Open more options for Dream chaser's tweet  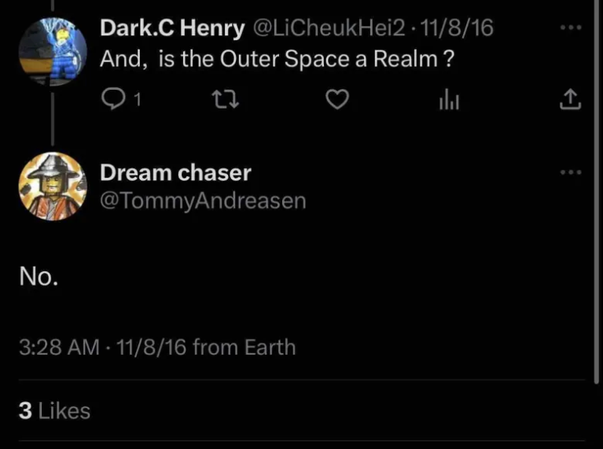click(572, 172)
